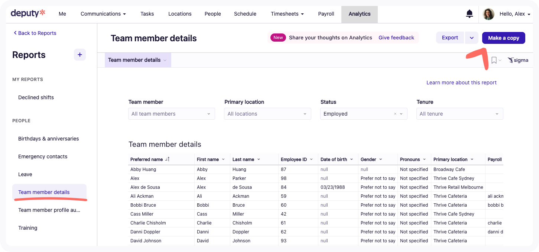Open the Team member filter dropdown

pos(171,114)
